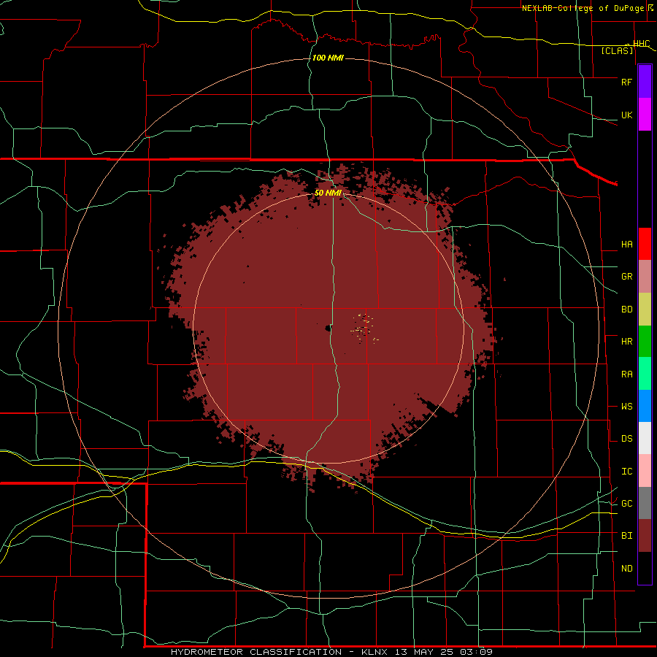Click the RF legend label
The height and width of the screenshot is (657, 657).
(x=626, y=82)
